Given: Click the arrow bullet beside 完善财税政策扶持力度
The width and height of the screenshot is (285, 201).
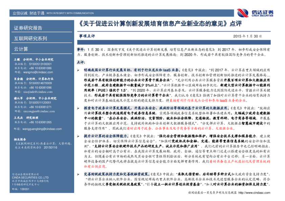Looking at the screenshot, I should (x=78, y=173).
